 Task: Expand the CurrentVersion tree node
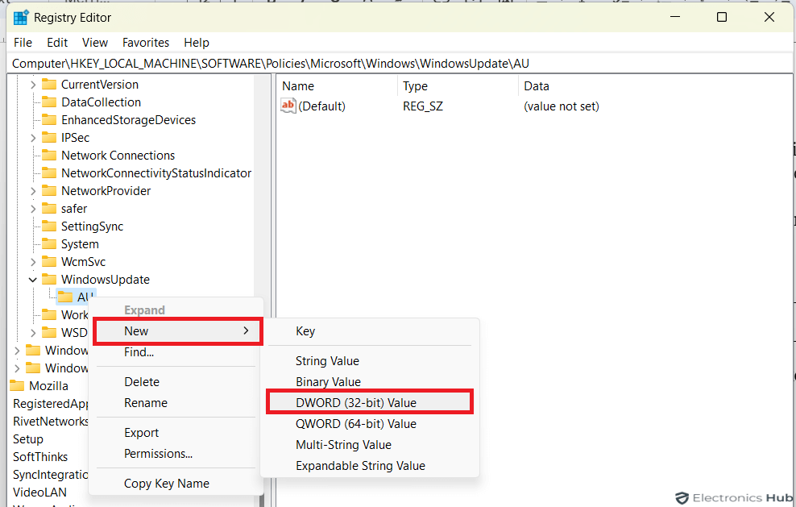pyautogui.click(x=33, y=85)
